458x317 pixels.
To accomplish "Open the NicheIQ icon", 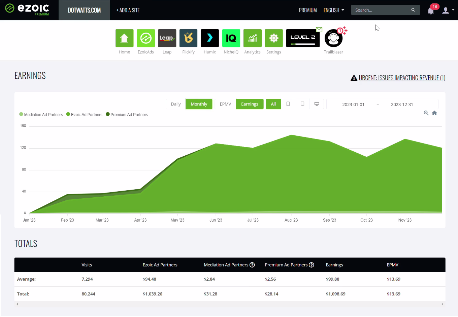I will (x=231, y=38).
